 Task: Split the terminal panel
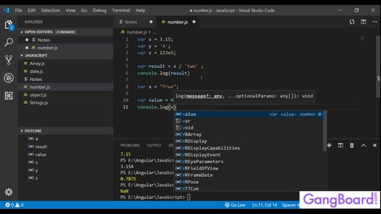point(341,145)
